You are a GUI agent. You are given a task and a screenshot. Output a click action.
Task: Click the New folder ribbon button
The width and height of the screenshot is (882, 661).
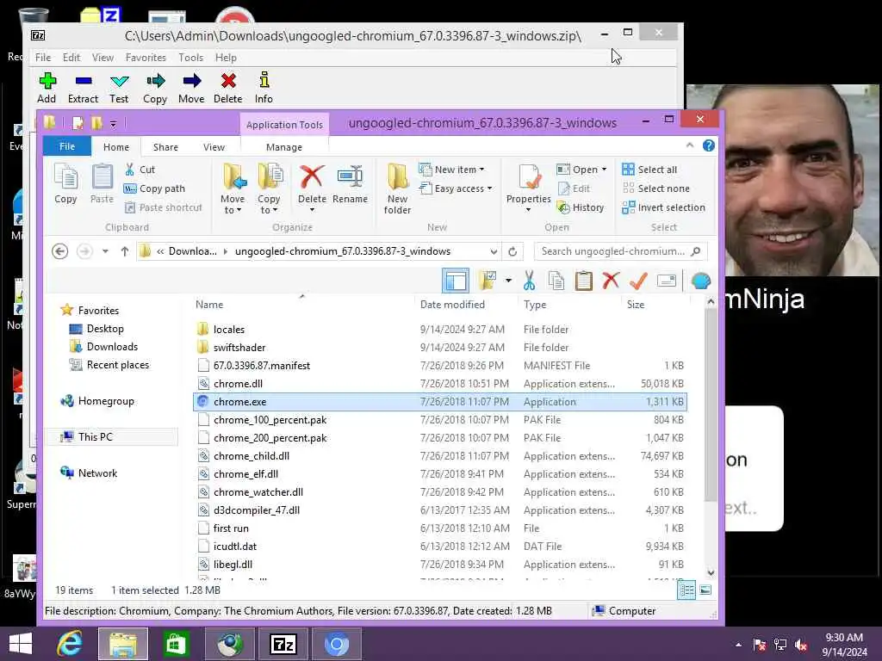coord(397,188)
